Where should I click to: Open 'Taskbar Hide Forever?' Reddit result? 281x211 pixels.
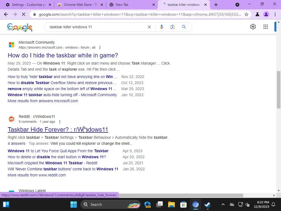coord(58,130)
